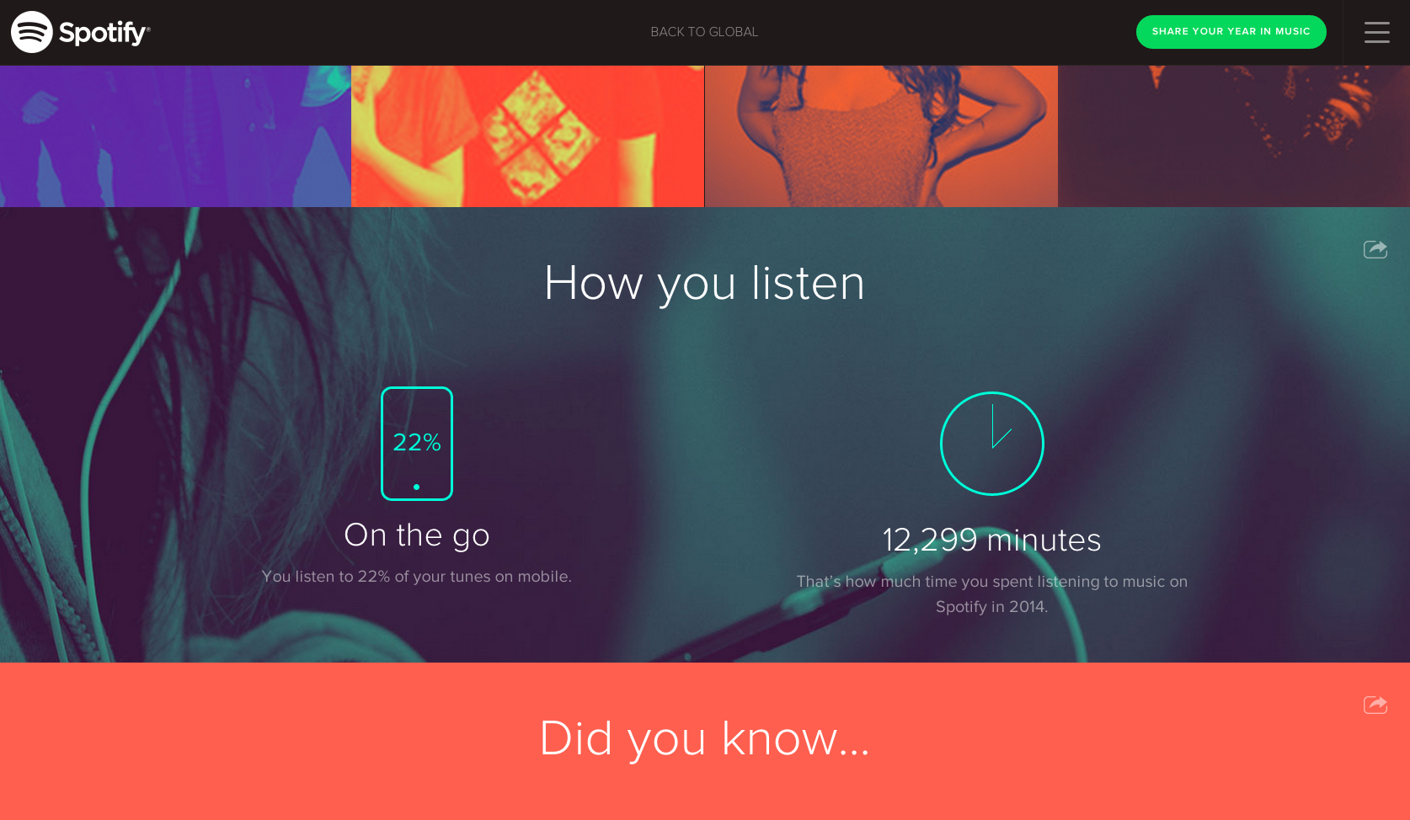Viewport: 1410px width, 820px height.
Task: Click the On the go title
Action: 417,535
